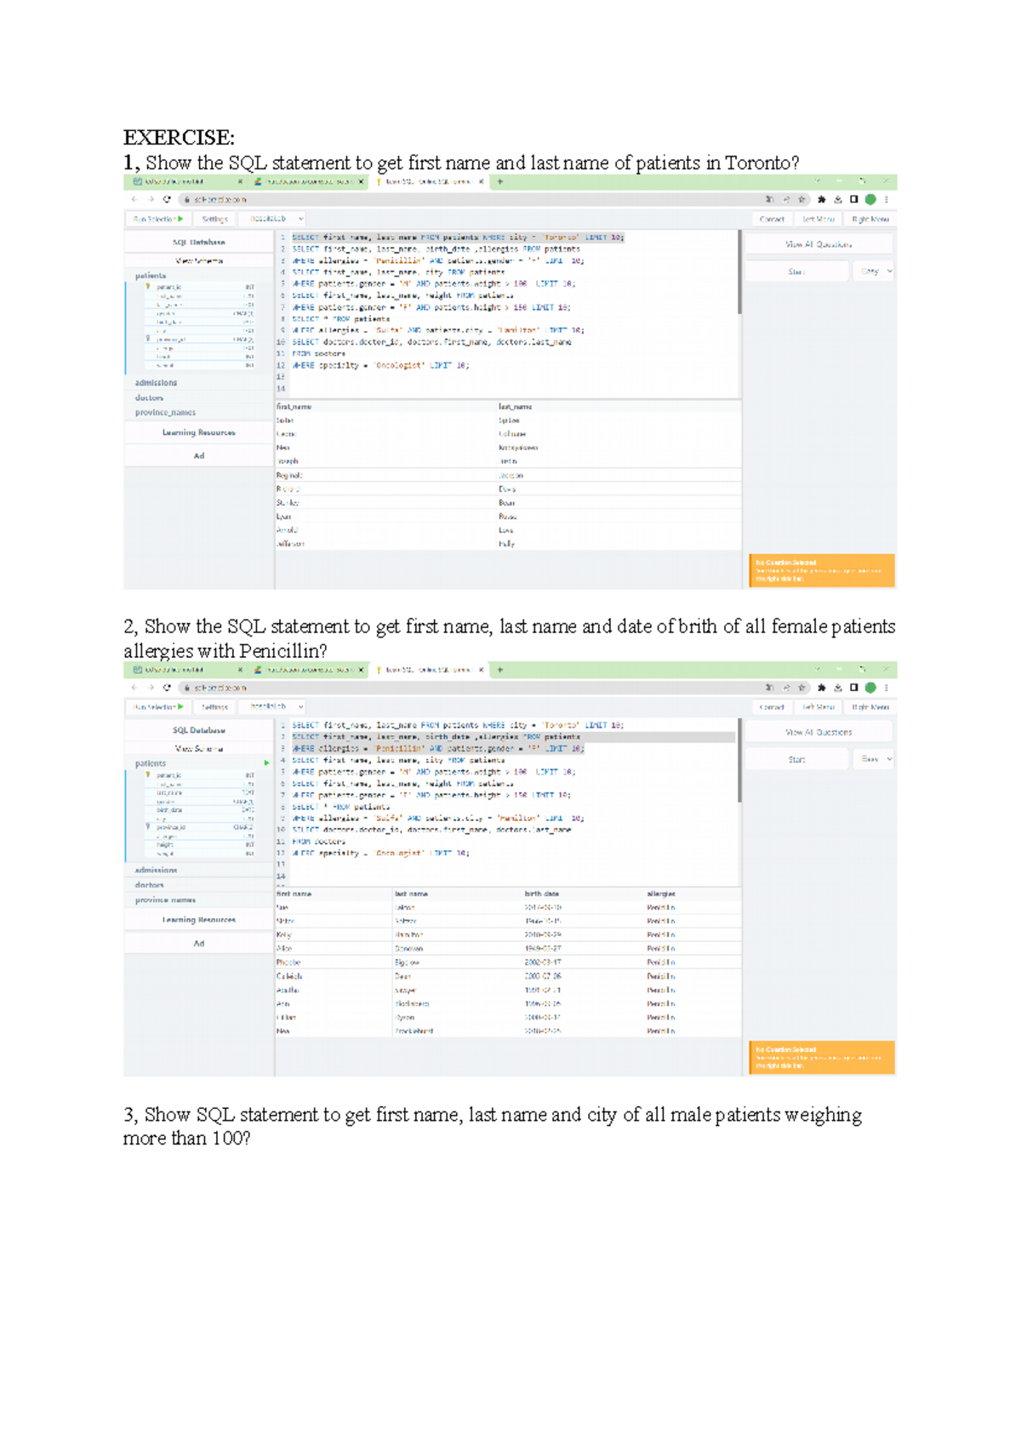Click browser reload icon in question 2 screenshot
The height and width of the screenshot is (1445, 1021).
point(167,687)
